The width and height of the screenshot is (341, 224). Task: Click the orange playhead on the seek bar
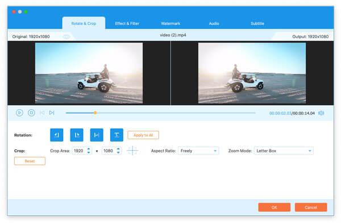95,113
